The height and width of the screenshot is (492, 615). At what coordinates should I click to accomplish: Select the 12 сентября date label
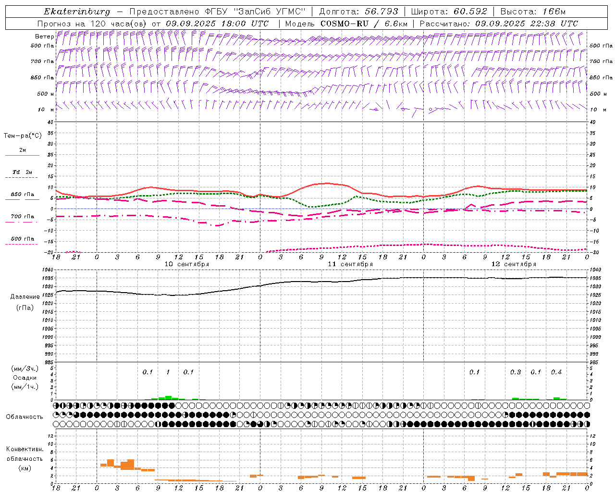(514, 264)
